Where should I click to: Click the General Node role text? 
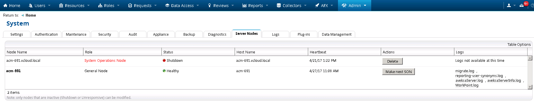point(96,71)
